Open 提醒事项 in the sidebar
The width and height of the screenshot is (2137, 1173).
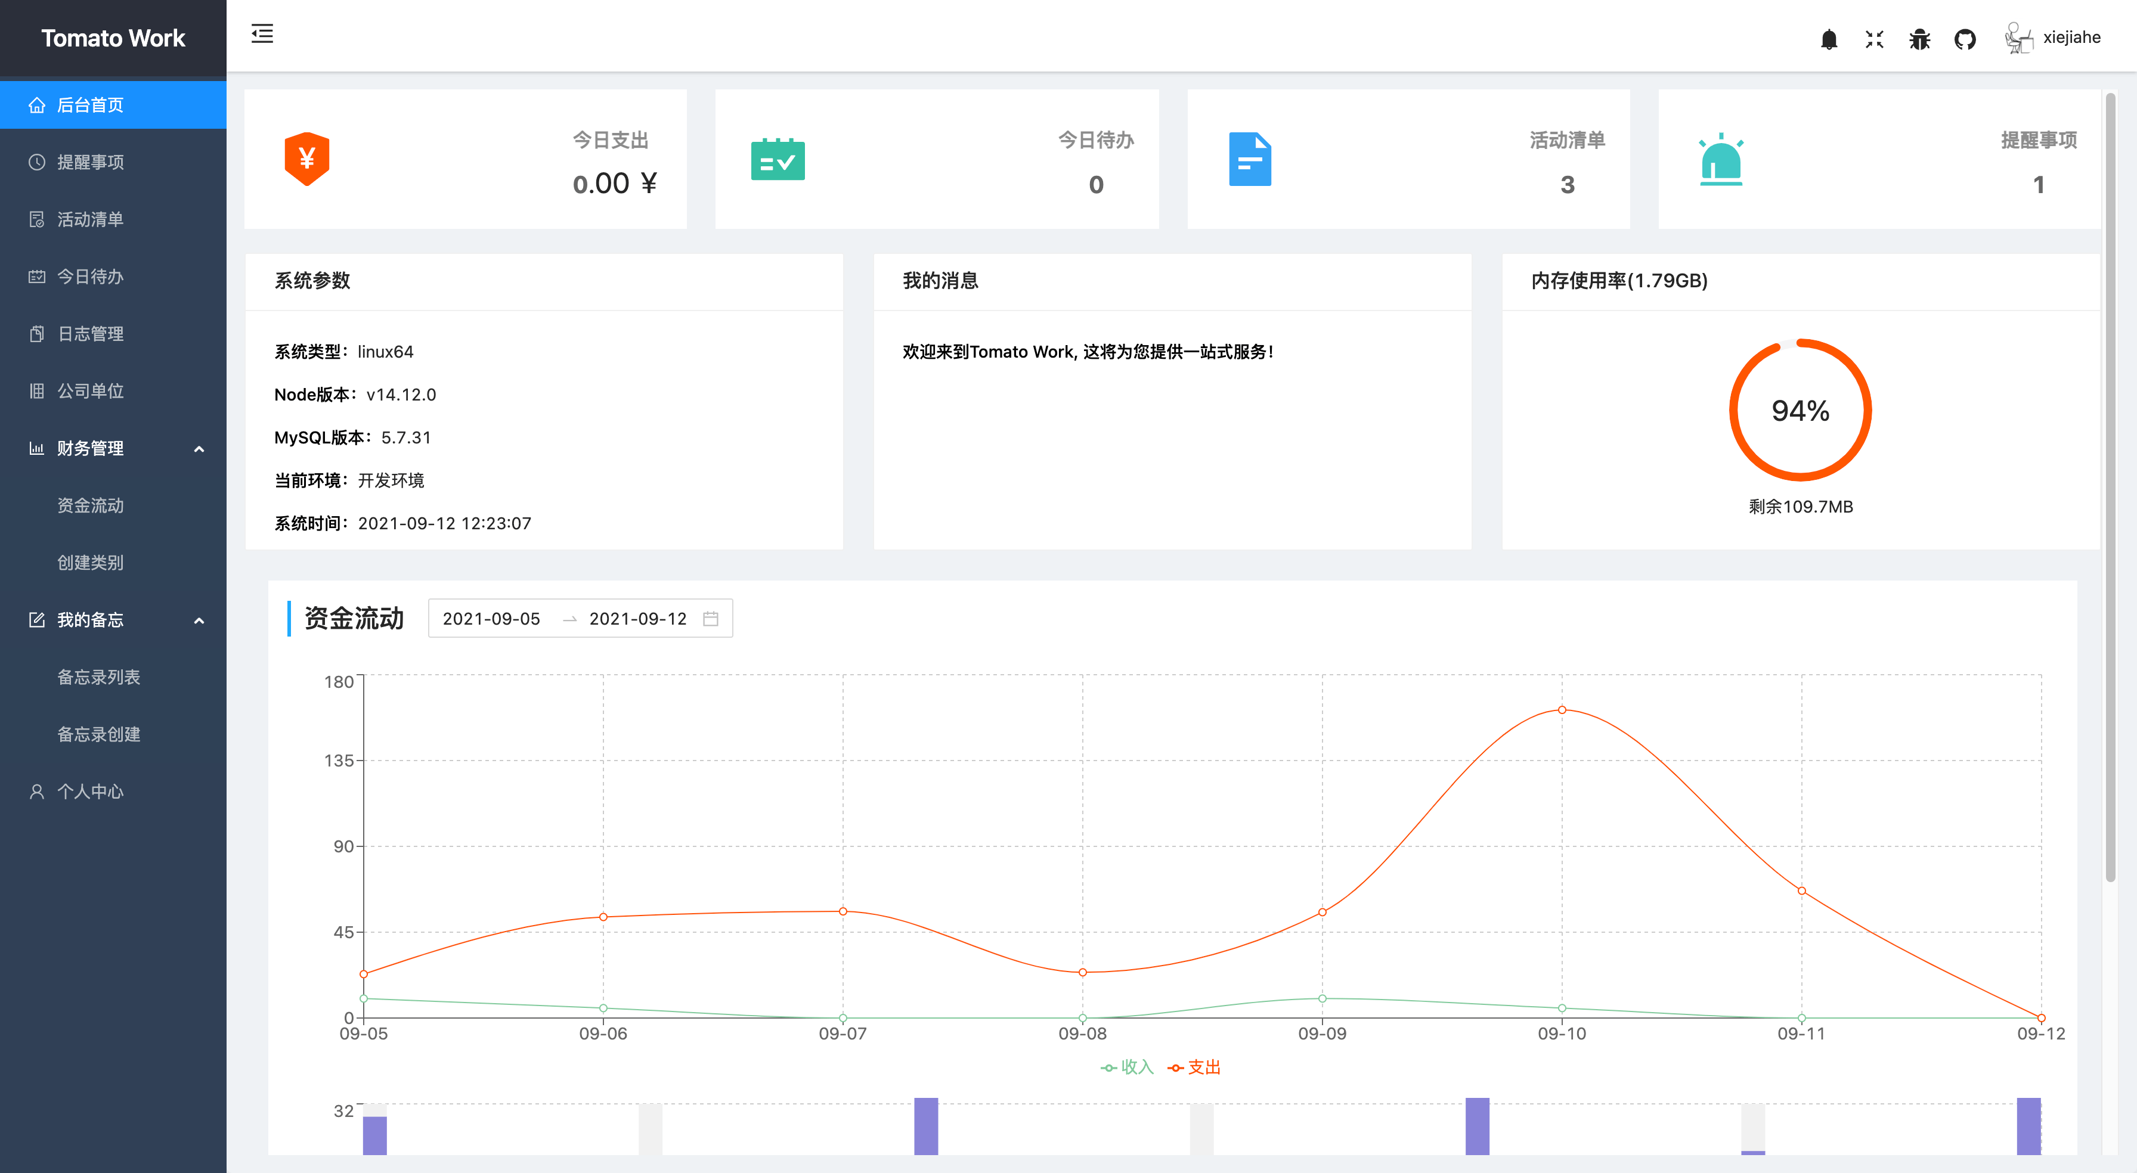tap(91, 162)
